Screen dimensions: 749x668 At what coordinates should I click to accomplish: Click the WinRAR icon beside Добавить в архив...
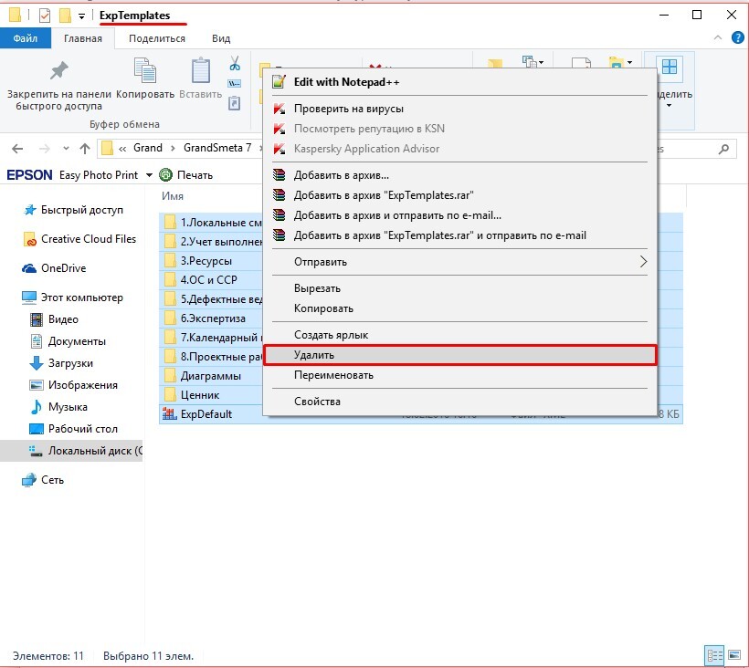pos(279,175)
